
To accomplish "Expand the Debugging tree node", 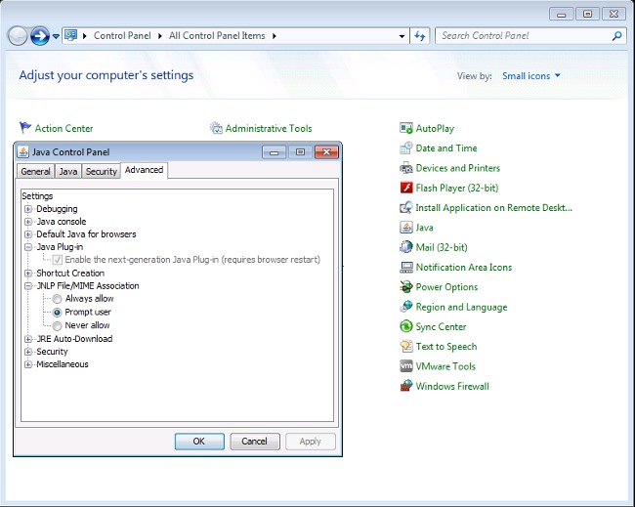I will [x=28, y=209].
